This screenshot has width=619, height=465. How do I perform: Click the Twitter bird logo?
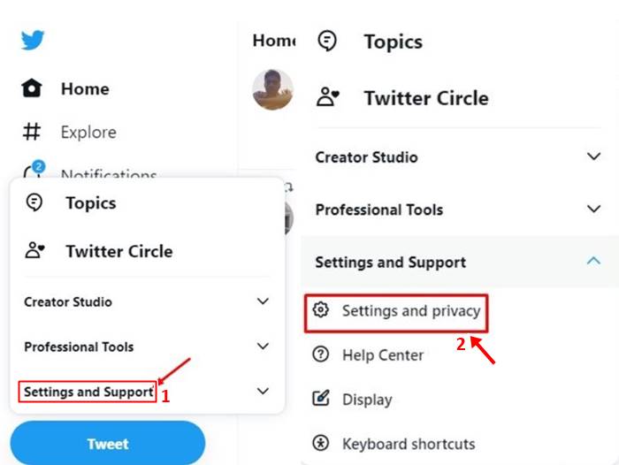pos(33,40)
